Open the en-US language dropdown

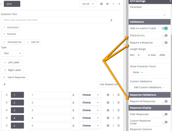(88, 4)
